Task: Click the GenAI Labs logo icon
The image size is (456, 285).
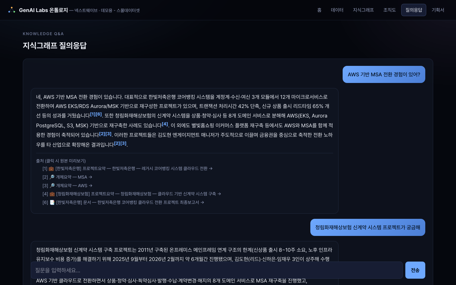Action: click(12, 10)
